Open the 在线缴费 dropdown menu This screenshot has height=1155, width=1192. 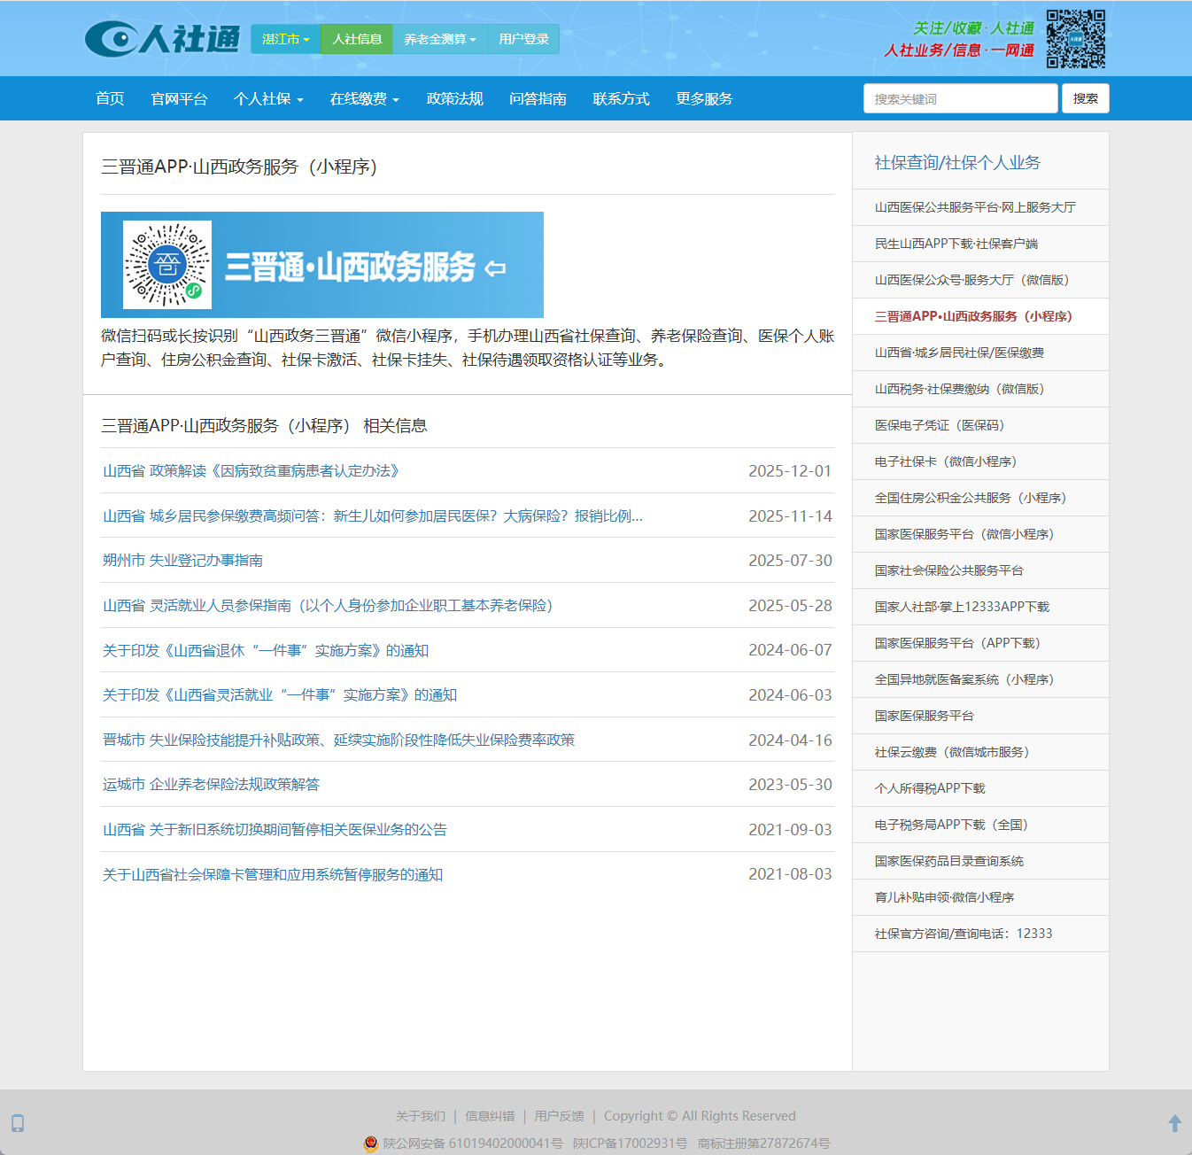[364, 99]
